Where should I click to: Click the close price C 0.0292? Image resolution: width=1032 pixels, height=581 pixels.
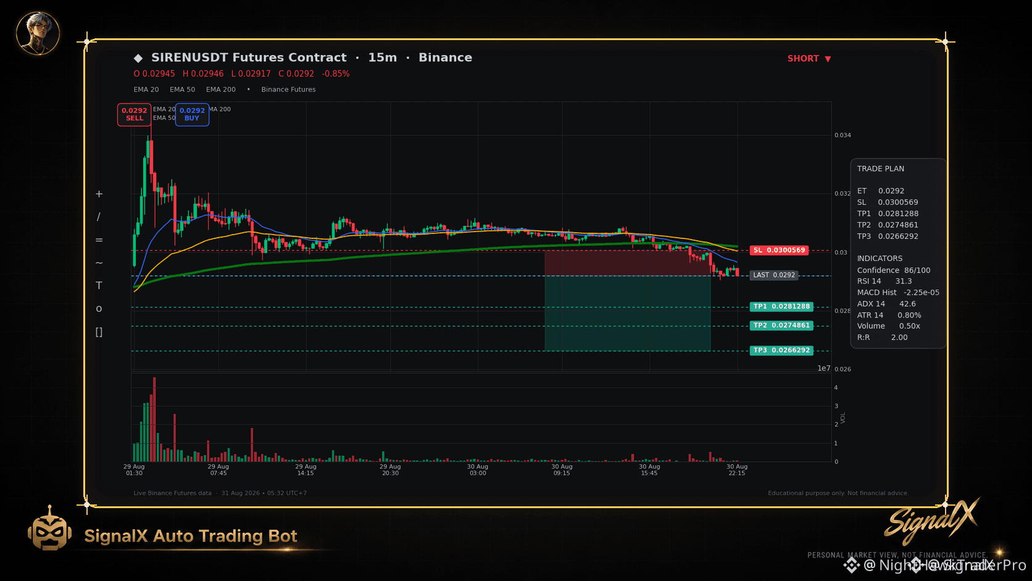(296, 73)
